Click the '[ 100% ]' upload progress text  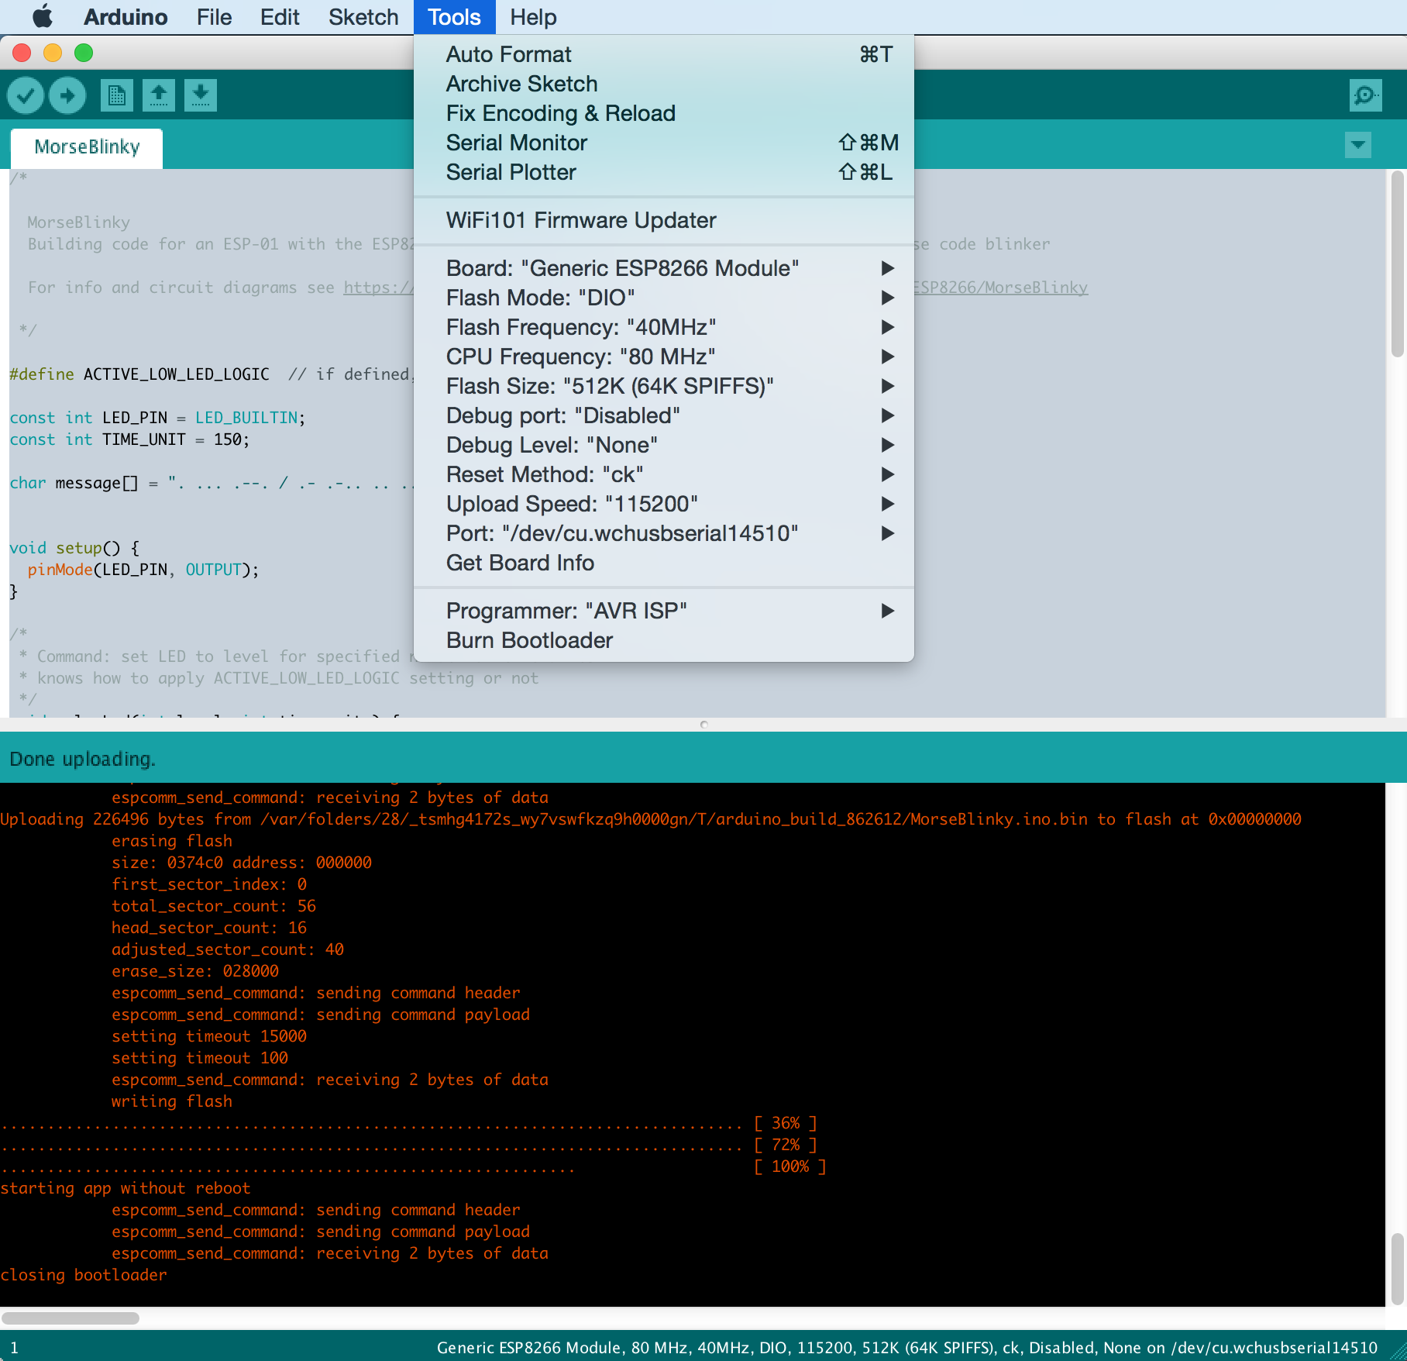coord(790,1166)
